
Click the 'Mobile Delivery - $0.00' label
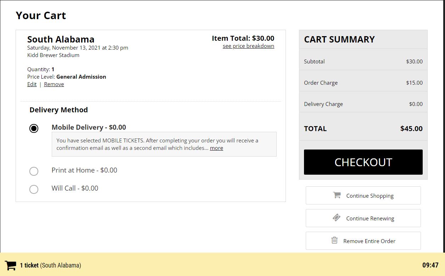(x=89, y=128)
